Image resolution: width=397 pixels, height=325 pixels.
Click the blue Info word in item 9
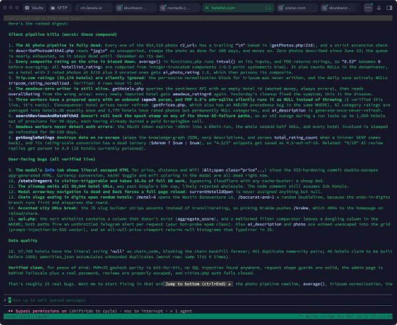(x=50, y=170)
